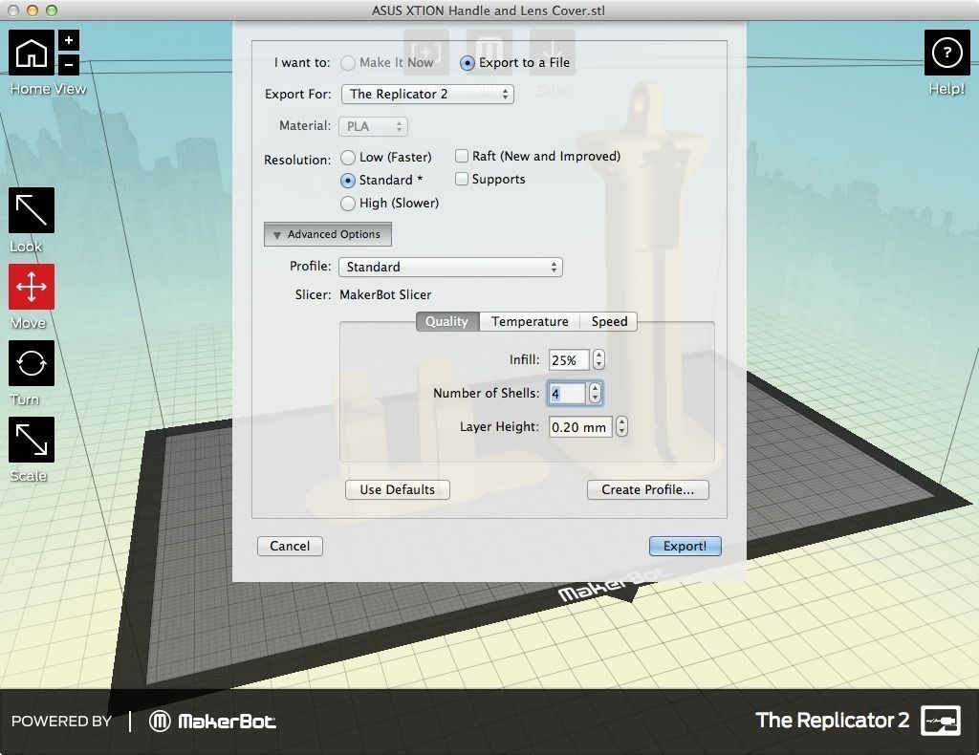Click the MakerBot Slicer text

(385, 294)
